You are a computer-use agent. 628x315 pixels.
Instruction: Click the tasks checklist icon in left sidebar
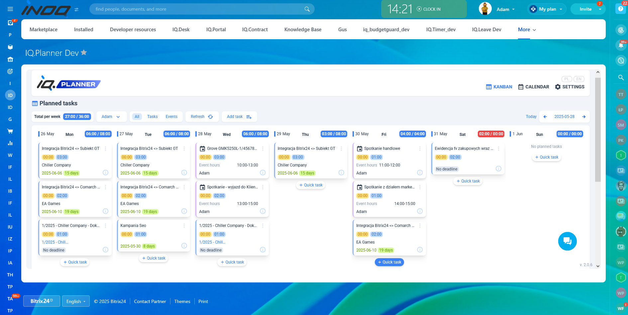click(x=10, y=23)
